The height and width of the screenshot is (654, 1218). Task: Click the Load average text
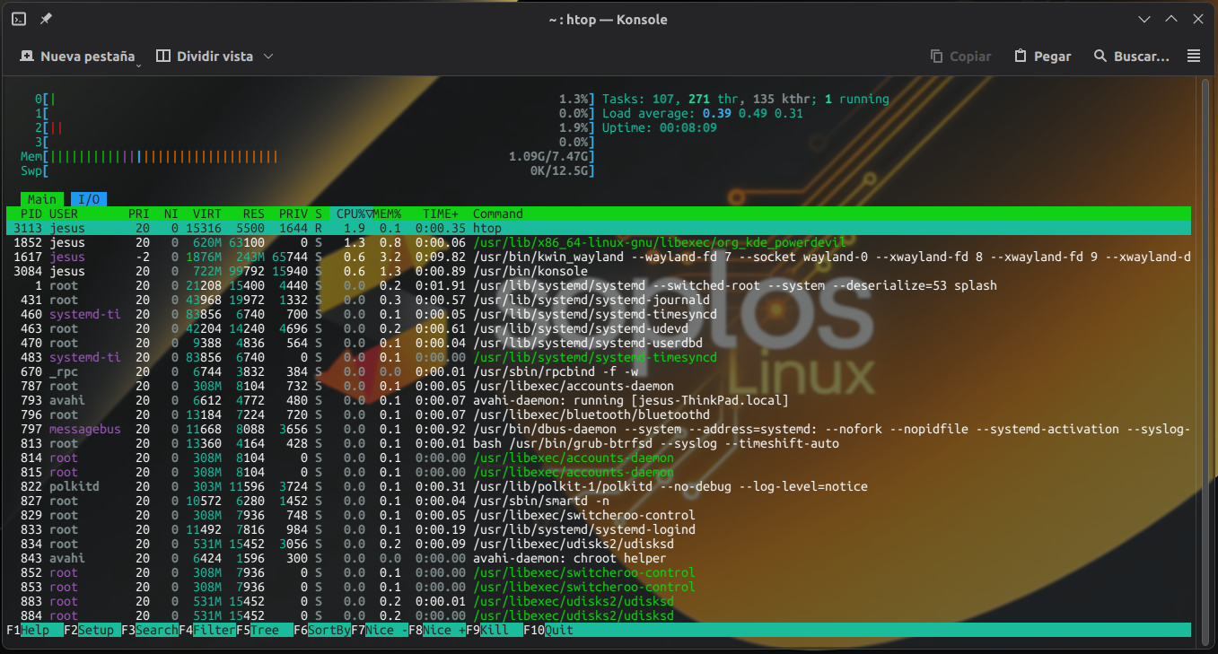(x=703, y=113)
